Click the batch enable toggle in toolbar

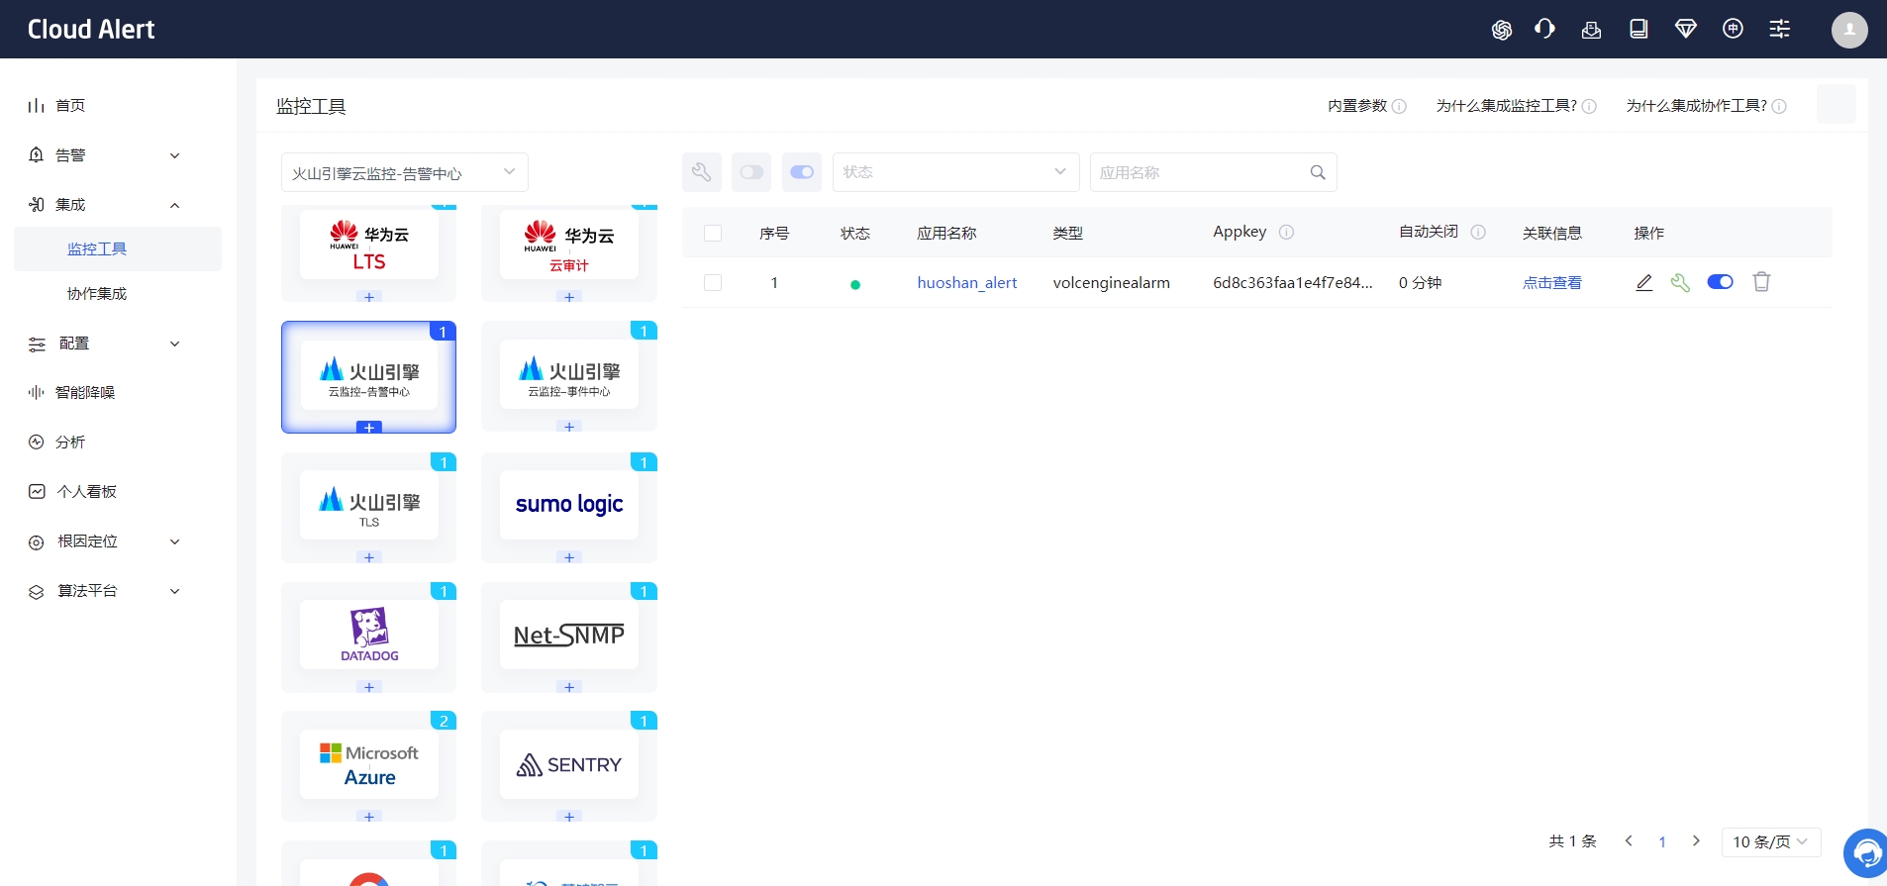[802, 172]
